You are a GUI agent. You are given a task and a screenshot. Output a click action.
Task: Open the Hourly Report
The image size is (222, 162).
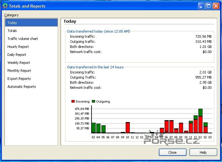point(18,47)
